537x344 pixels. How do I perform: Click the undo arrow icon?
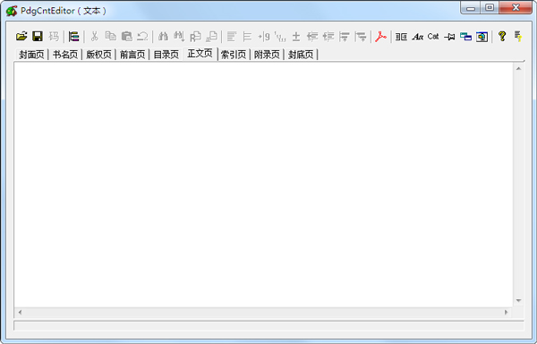tap(142, 37)
